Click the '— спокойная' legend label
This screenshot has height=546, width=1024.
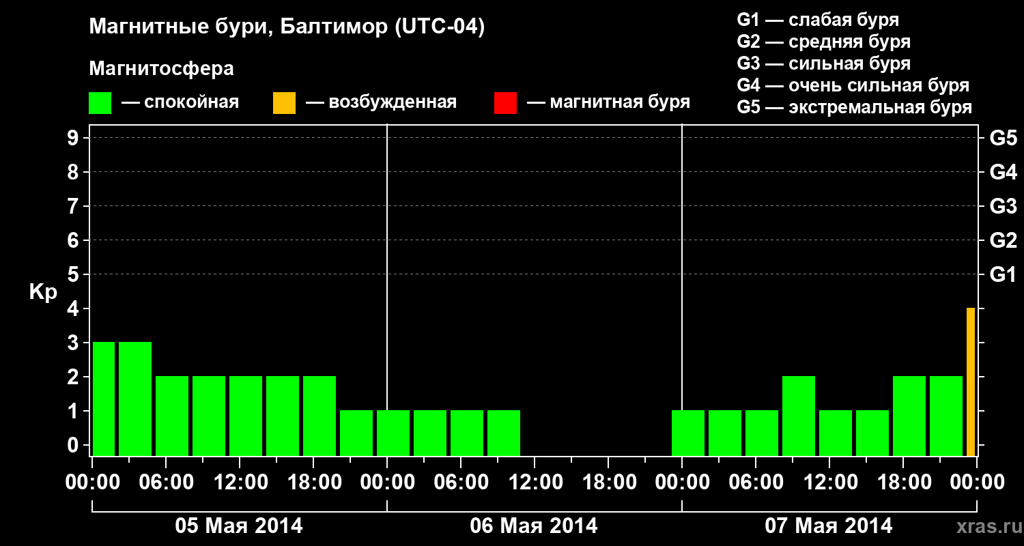point(180,102)
